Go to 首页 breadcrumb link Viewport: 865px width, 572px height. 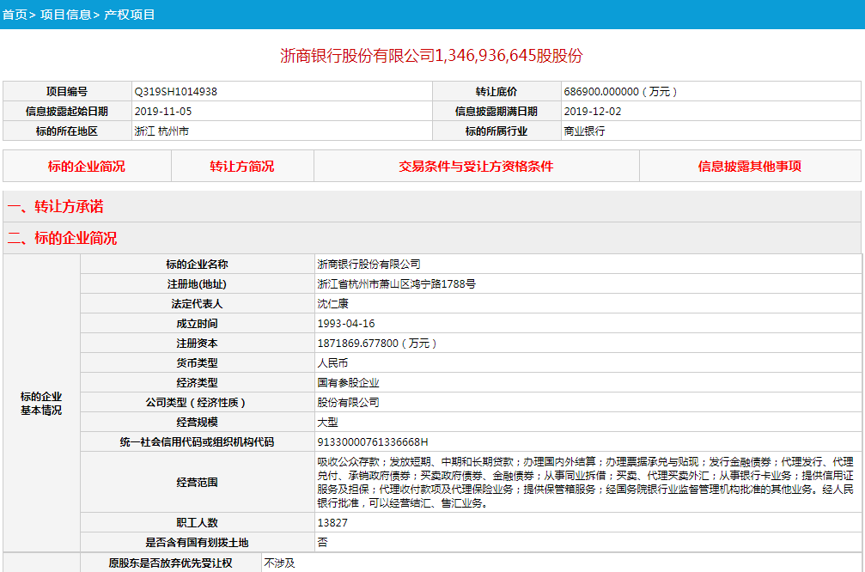click(15, 15)
